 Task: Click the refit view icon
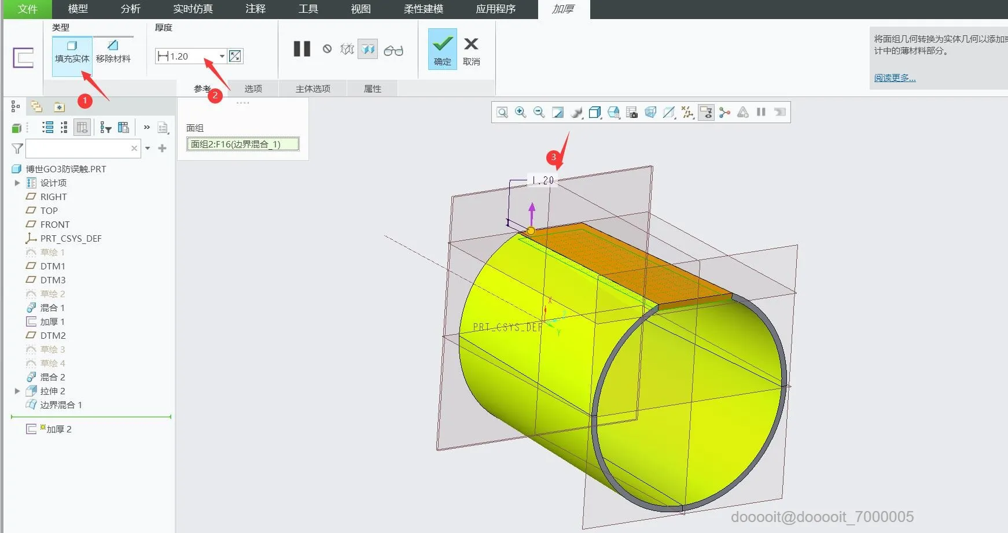(502, 112)
